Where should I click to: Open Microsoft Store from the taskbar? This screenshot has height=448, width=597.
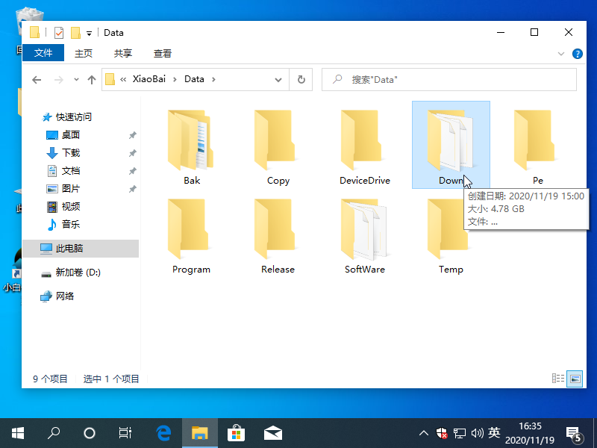point(236,432)
